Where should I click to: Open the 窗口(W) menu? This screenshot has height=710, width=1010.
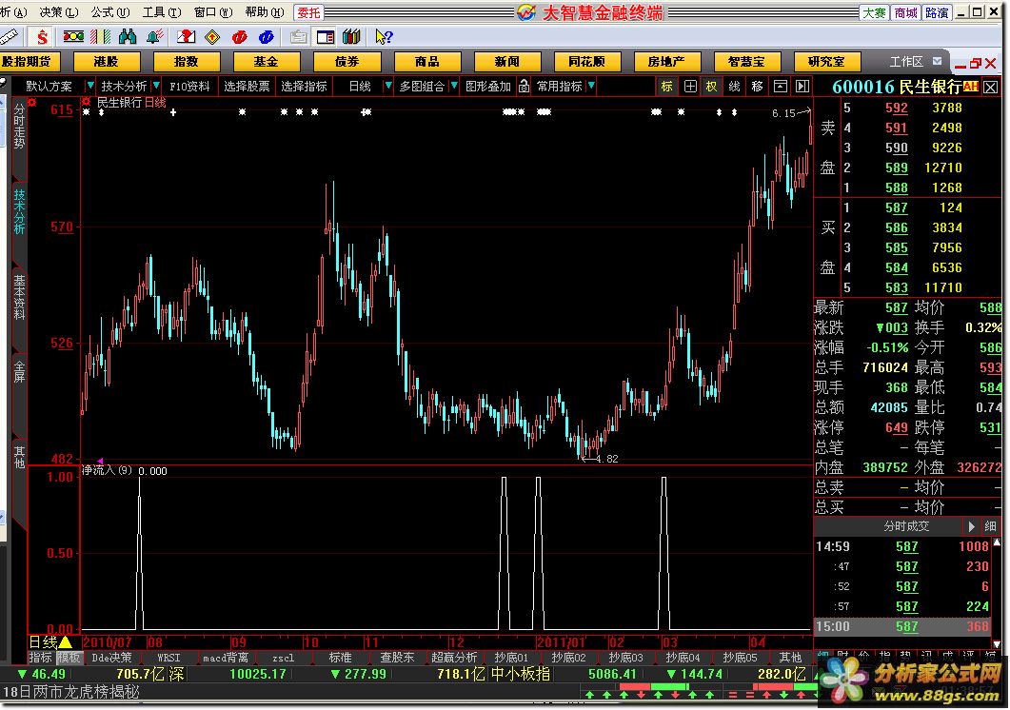(x=213, y=12)
